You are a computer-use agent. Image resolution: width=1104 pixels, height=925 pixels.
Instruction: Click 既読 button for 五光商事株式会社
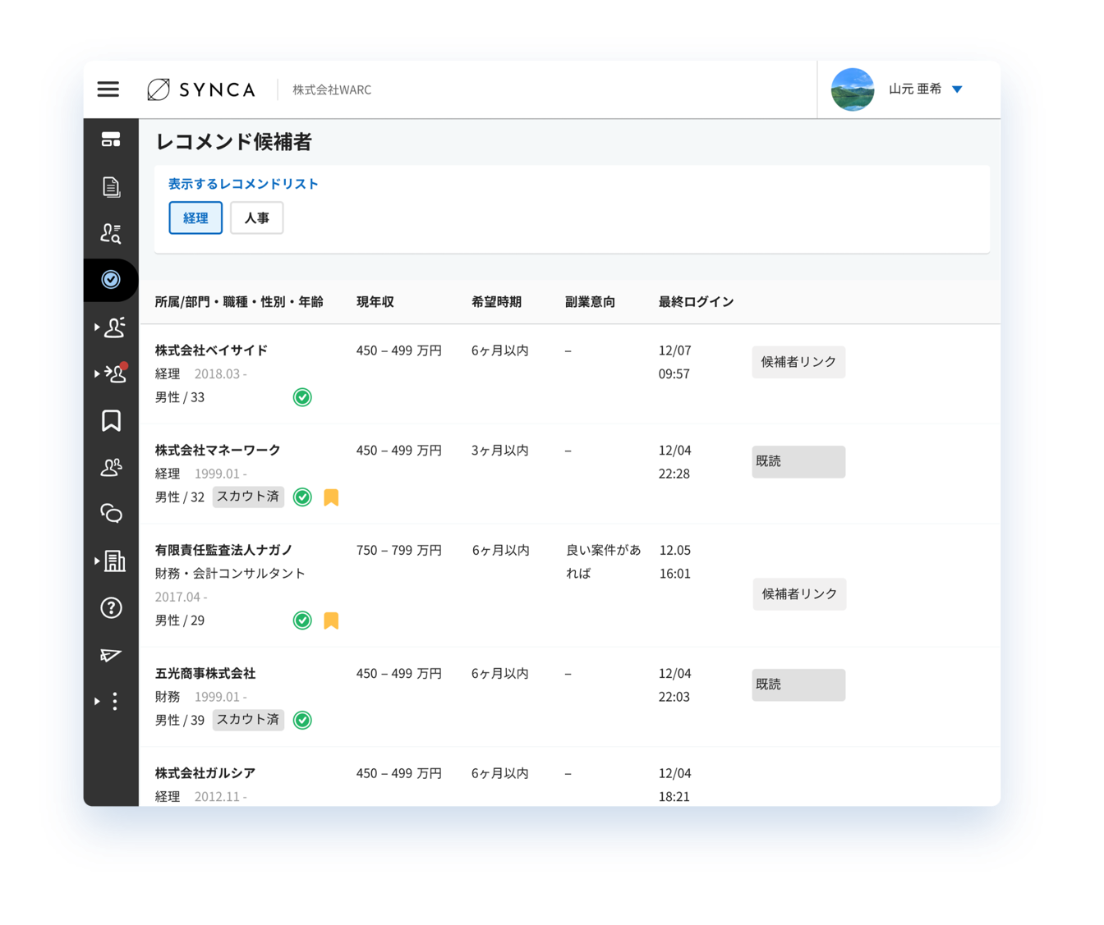(x=798, y=685)
